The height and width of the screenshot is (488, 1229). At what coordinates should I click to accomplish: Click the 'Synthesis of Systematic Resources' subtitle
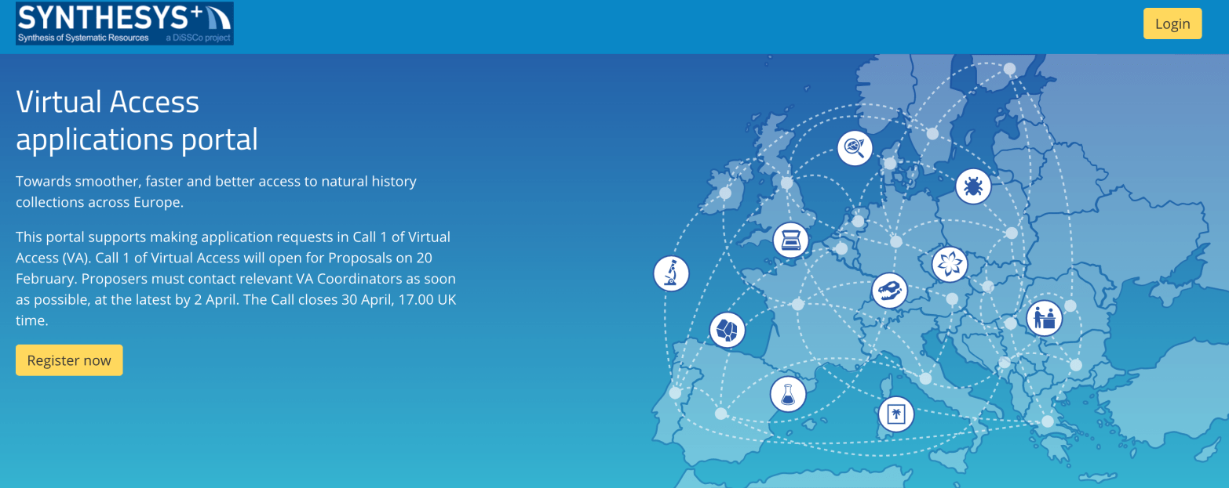point(84,38)
